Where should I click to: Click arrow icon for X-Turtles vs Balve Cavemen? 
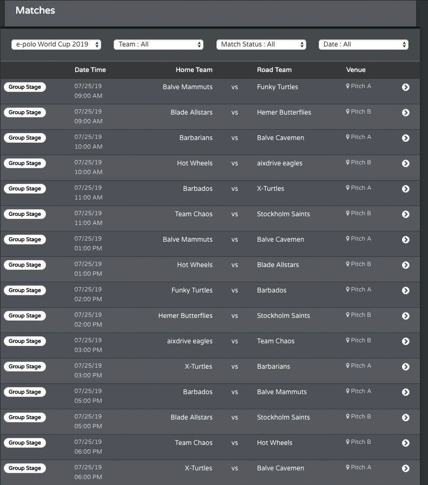coord(406,468)
